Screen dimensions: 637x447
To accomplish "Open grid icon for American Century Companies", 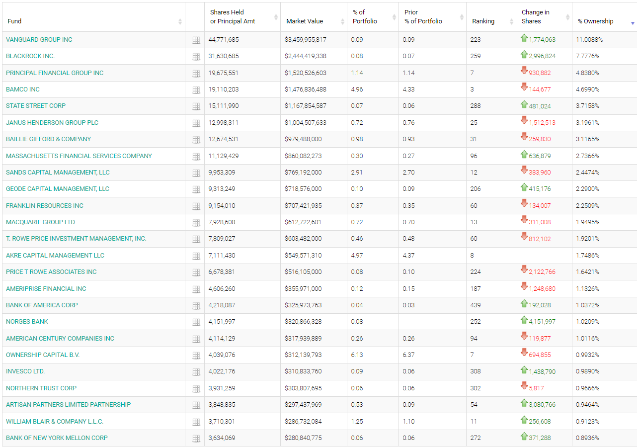I will tap(196, 339).
